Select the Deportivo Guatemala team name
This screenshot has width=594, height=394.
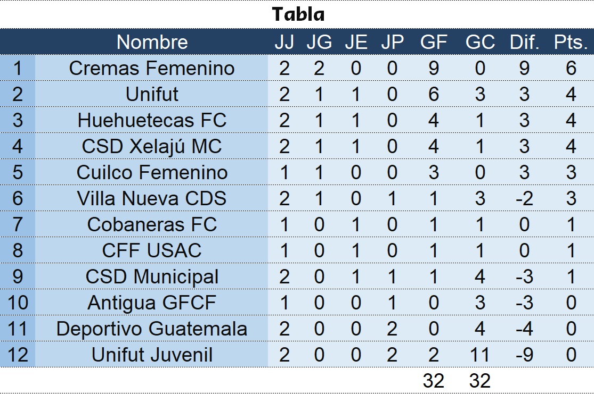click(152, 329)
